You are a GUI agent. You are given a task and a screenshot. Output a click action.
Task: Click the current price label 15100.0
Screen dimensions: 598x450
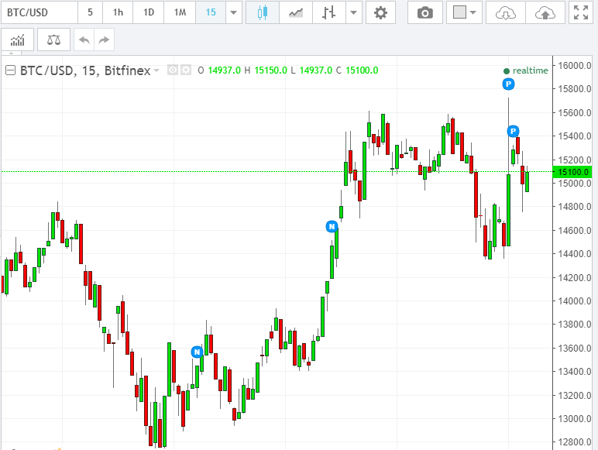coord(572,172)
